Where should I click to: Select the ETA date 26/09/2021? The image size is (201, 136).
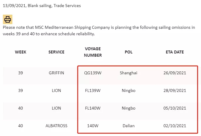click(175, 73)
